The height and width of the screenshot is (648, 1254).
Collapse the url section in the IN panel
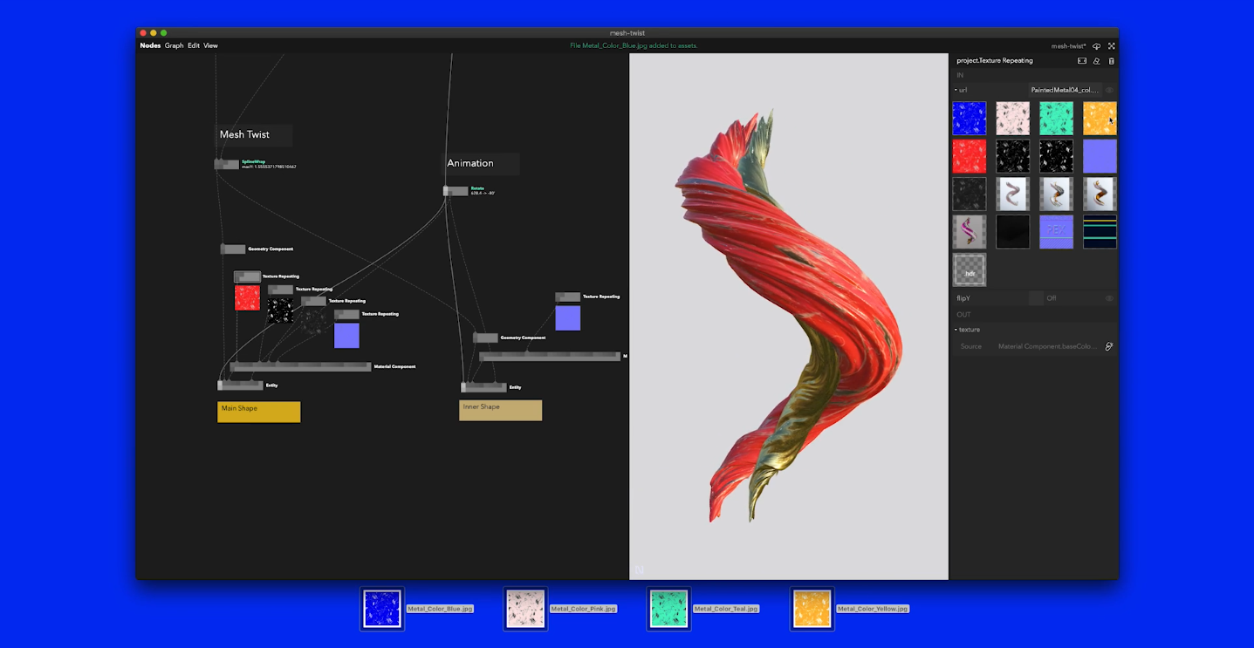pyautogui.click(x=956, y=90)
